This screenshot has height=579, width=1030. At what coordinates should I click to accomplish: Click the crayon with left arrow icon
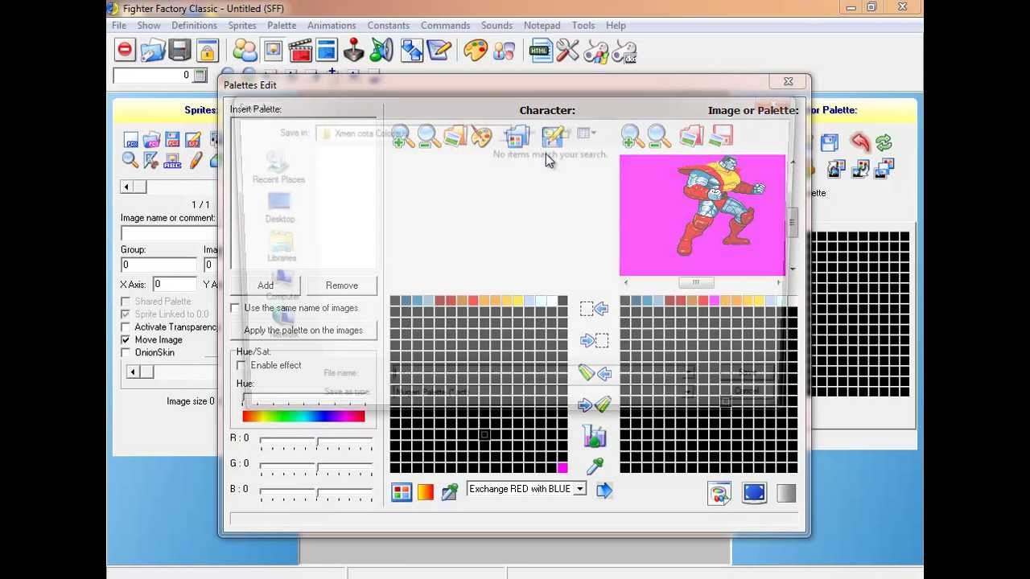594,372
